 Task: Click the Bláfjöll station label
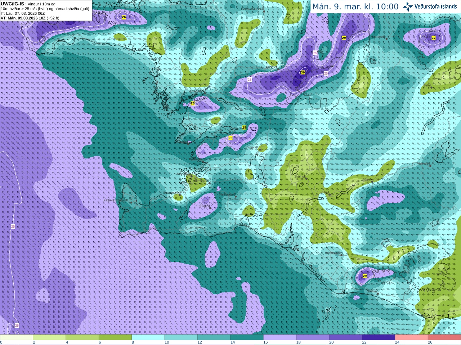(x=205, y=206)
